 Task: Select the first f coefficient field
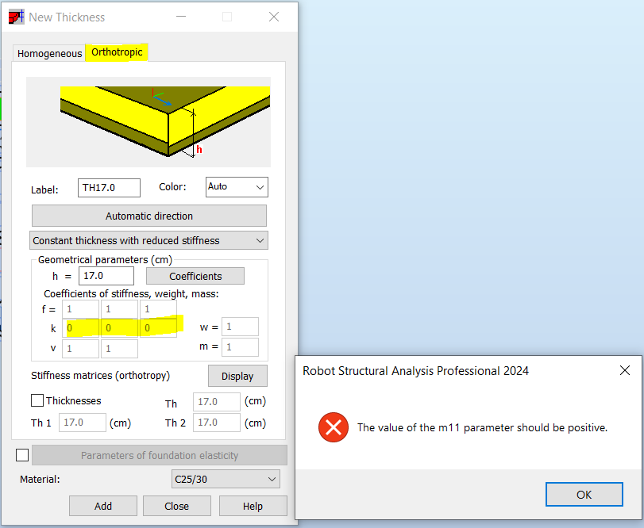[80, 309]
